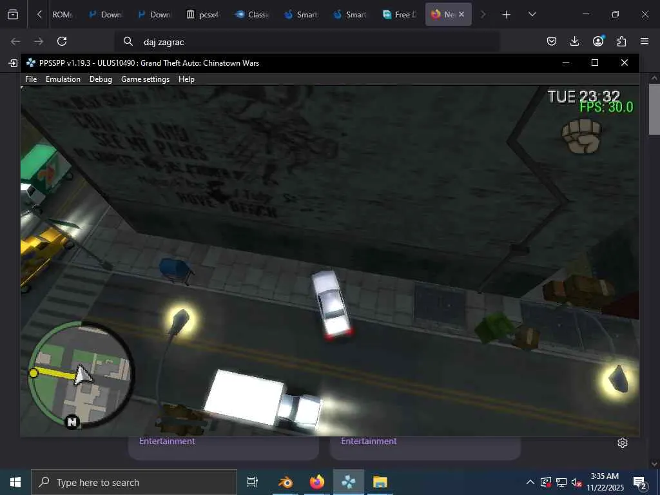Open Firefox View icon
Image resolution: width=660 pixels, height=495 pixels.
(x=13, y=14)
